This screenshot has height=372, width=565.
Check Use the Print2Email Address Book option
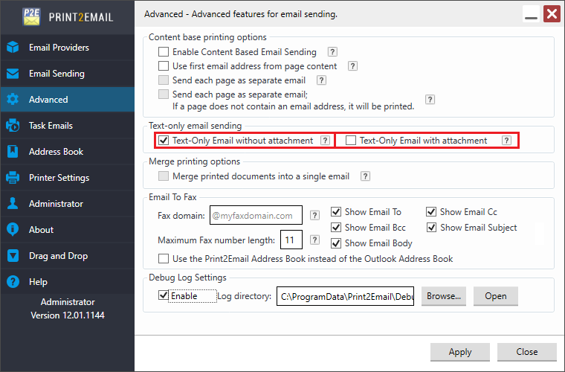point(164,258)
